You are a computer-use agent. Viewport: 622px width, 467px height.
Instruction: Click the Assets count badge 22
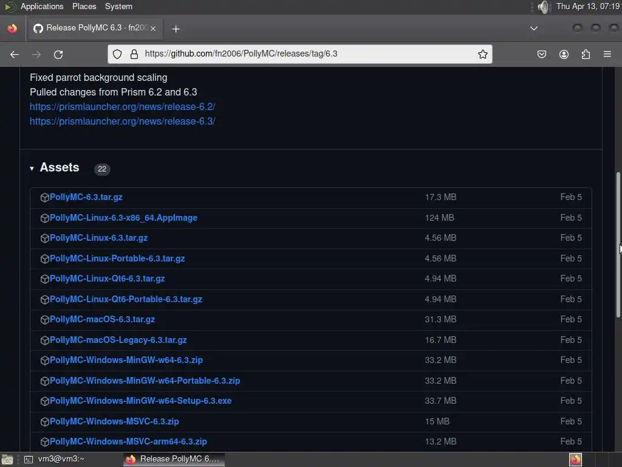tap(102, 169)
